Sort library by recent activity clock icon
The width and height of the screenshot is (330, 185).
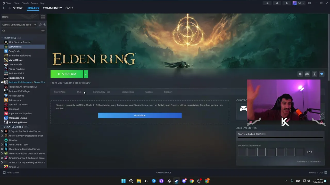click(40, 25)
